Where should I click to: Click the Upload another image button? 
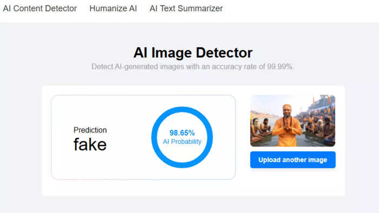(293, 159)
